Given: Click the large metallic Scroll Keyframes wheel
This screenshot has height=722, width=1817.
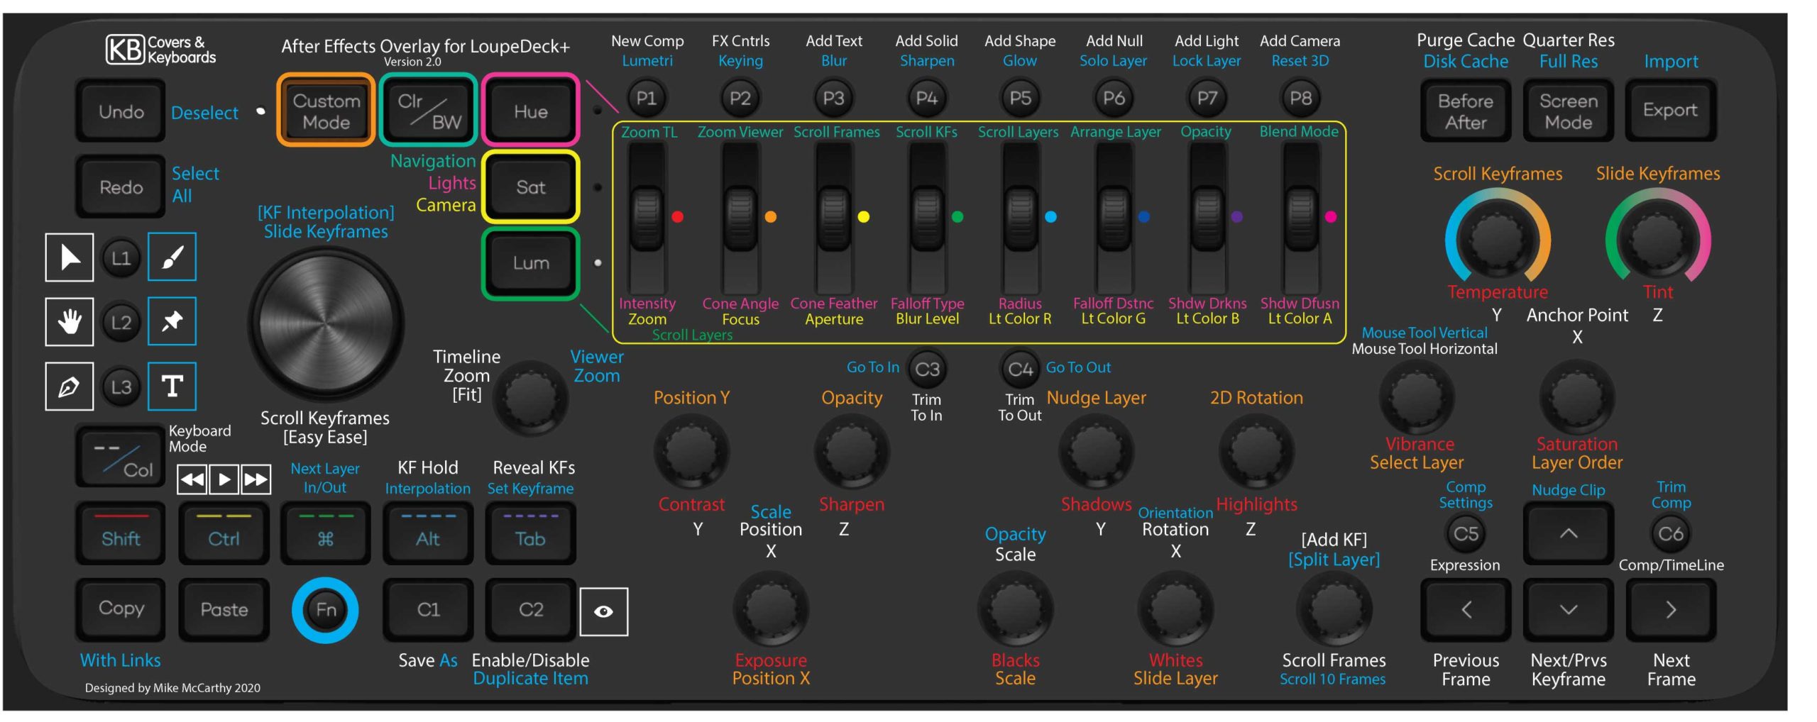Looking at the screenshot, I should tap(326, 323).
